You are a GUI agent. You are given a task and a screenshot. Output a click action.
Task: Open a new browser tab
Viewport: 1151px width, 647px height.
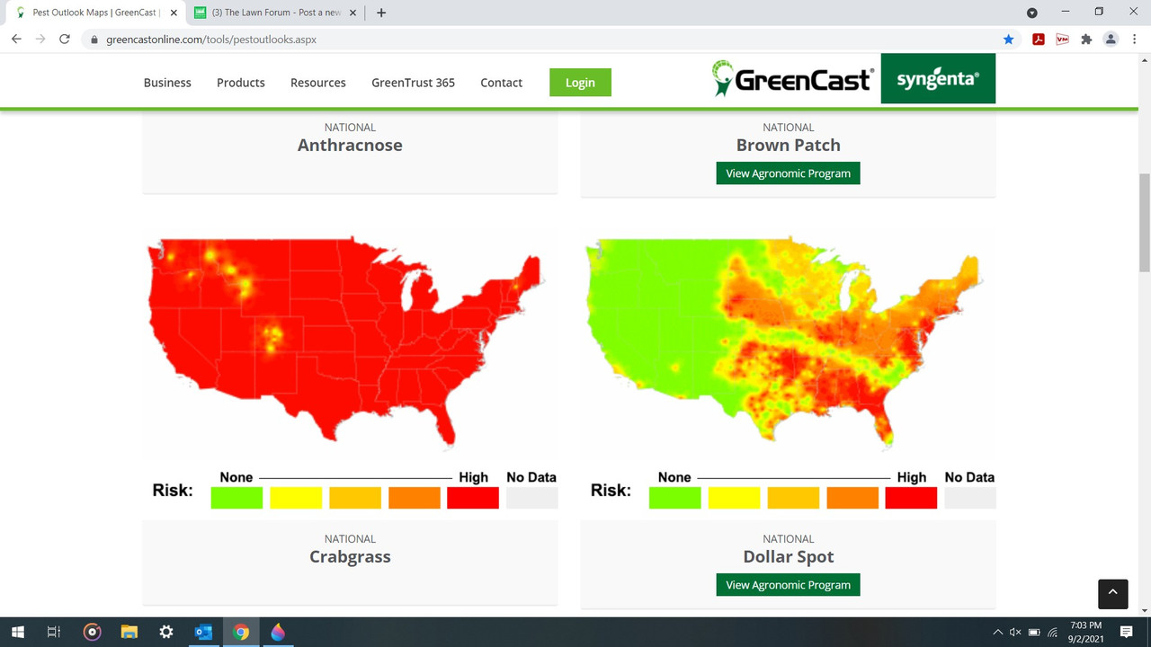pos(380,13)
